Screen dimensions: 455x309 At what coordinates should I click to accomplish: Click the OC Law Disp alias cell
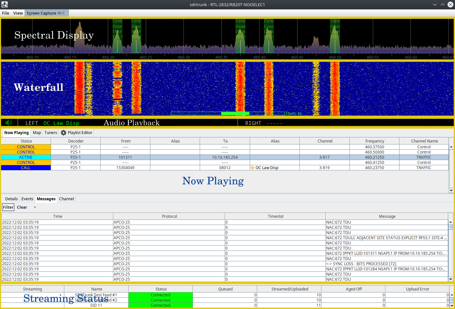(x=275, y=168)
